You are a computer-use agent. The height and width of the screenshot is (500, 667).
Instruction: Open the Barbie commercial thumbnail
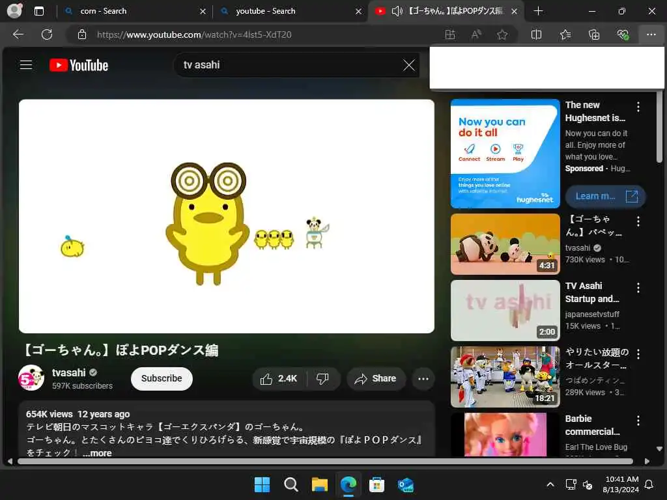[505, 434]
